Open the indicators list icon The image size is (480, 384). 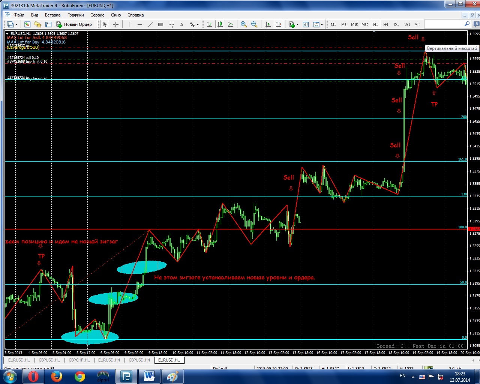point(292,24)
